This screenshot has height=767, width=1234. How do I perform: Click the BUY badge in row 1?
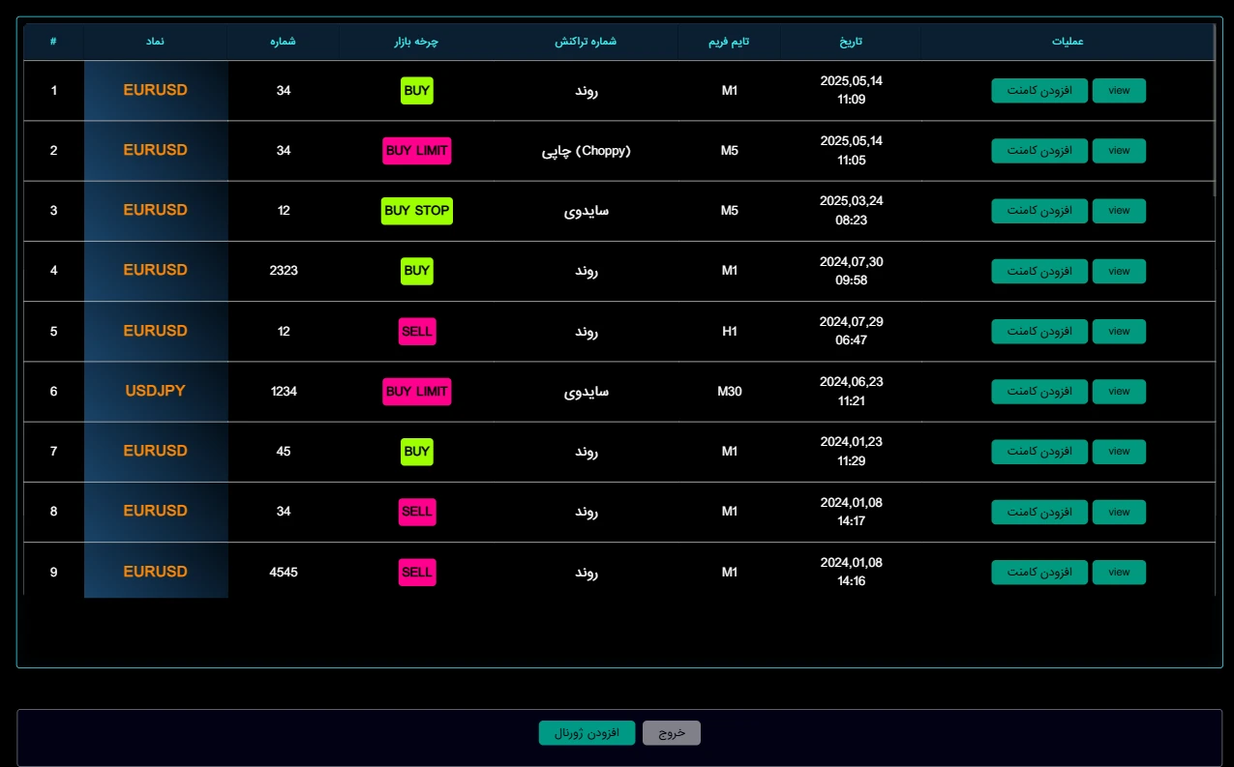pos(416,91)
